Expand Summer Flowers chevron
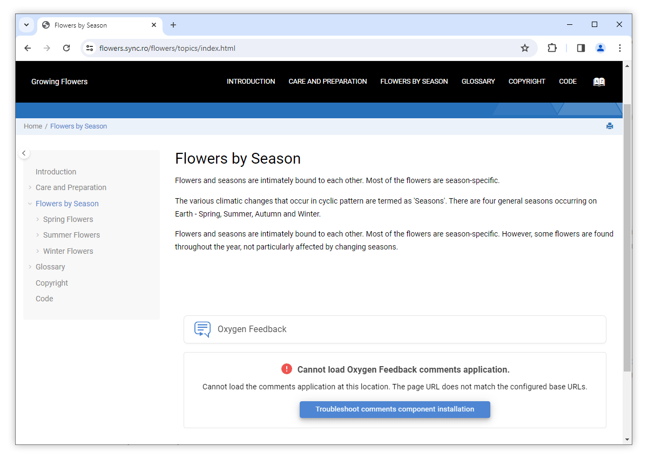 (x=38, y=235)
